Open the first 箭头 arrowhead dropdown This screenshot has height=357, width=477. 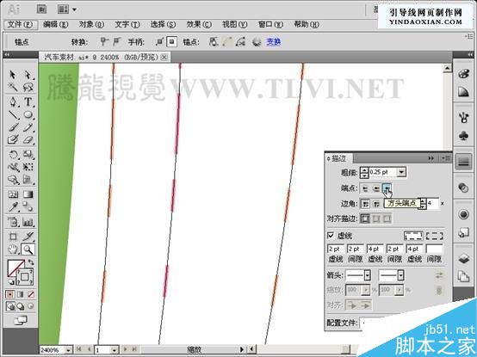(368, 275)
